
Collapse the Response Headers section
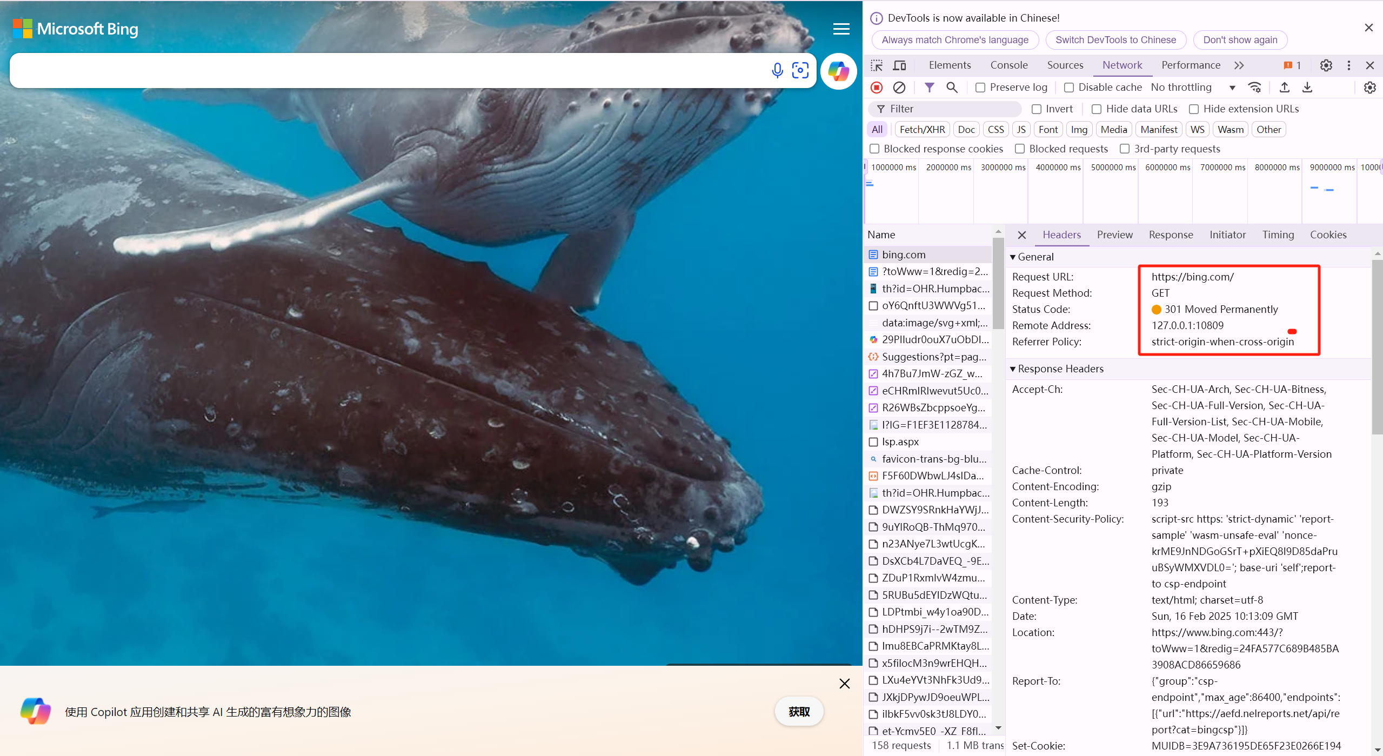pyautogui.click(x=1057, y=369)
